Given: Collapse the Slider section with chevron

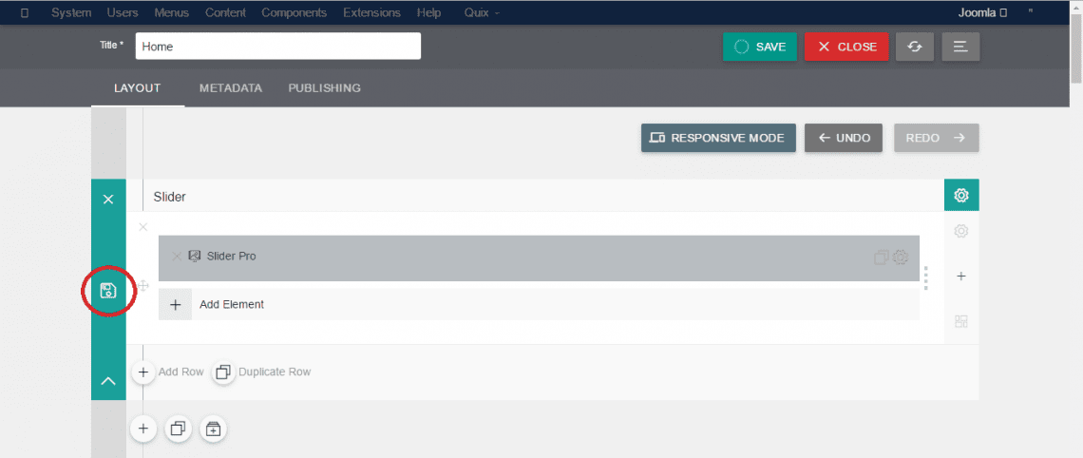Looking at the screenshot, I should point(108,381).
